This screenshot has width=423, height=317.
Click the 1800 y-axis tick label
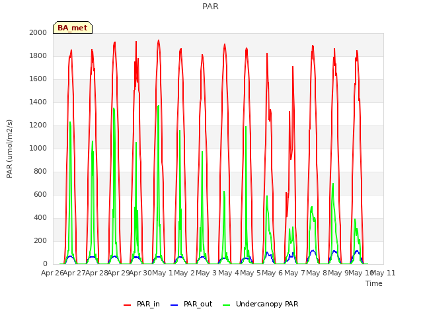coord(38,55)
